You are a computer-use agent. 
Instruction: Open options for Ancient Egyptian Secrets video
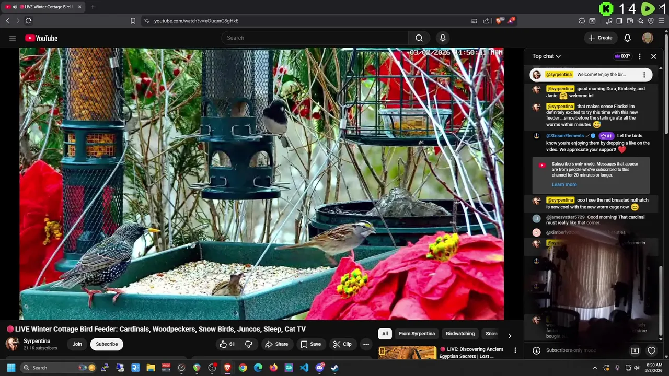(x=515, y=350)
